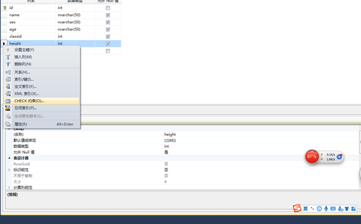361x224 pixels.
Task: Click the row selector arrow beside height
Action: point(4,43)
